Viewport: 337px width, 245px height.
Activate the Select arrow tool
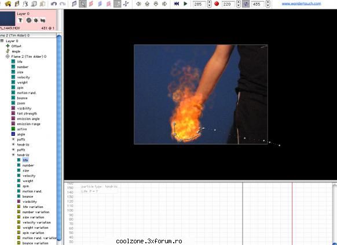(83, 3)
